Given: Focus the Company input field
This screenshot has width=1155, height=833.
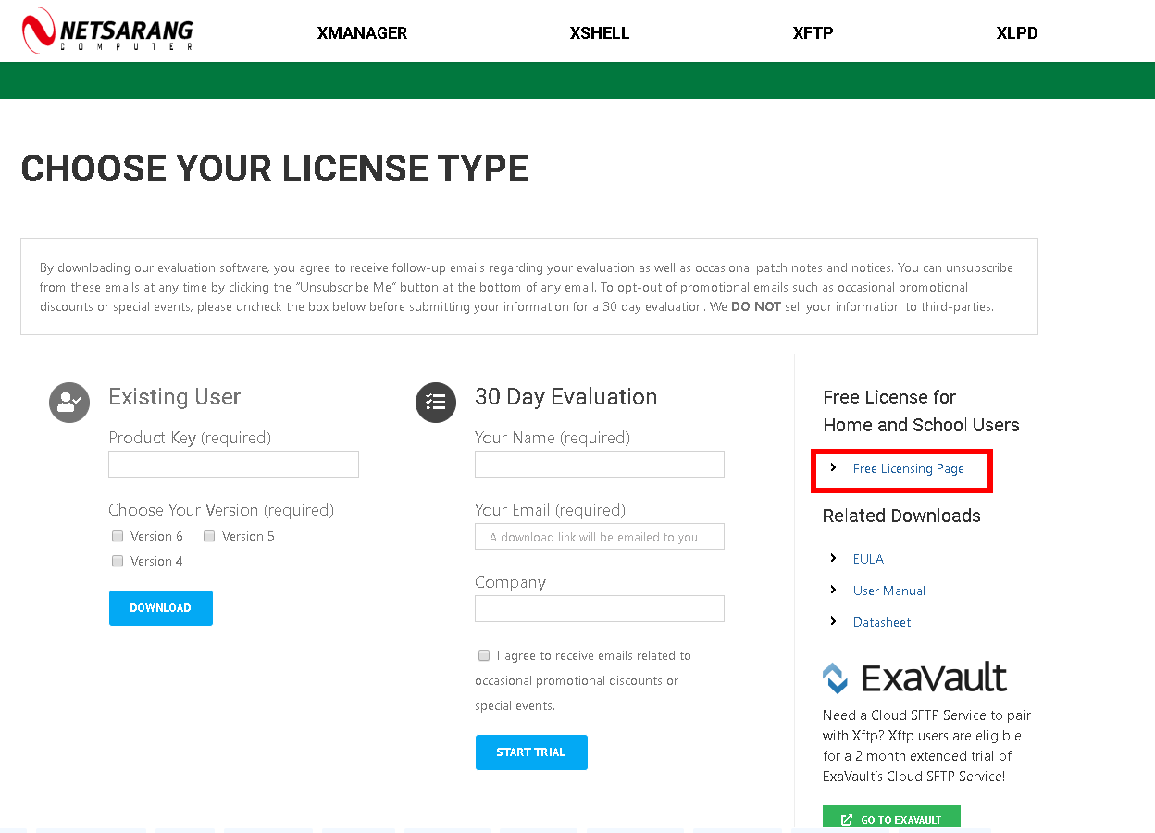Looking at the screenshot, I should 600,608.
